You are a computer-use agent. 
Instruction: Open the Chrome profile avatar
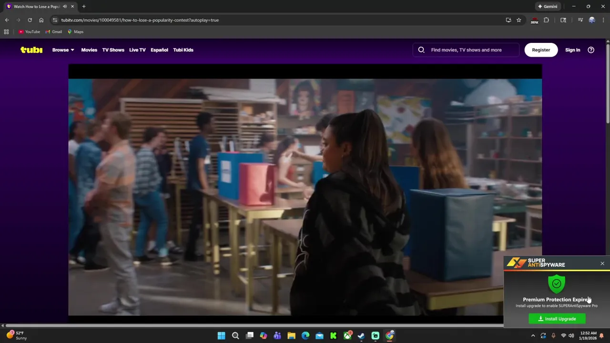point(592,20)
